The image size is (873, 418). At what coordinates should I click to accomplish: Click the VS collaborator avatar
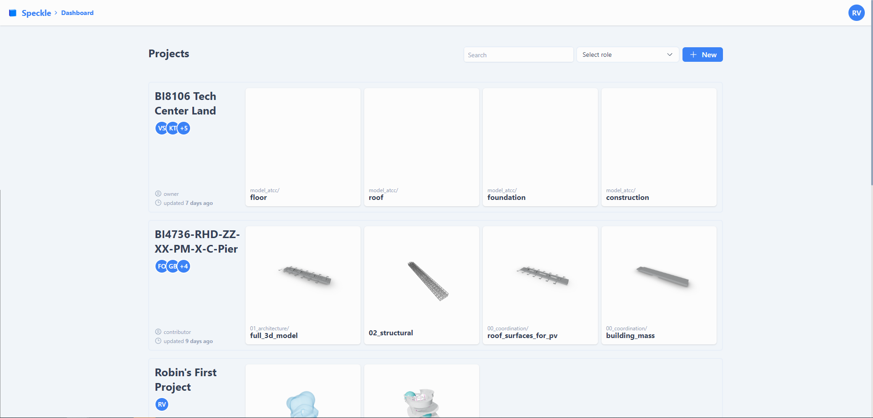click(x=162, y=128)
